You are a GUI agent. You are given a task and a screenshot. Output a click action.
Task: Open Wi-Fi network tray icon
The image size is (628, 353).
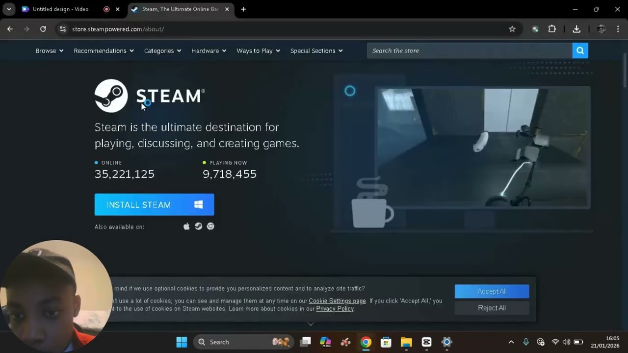pos(555,342)
